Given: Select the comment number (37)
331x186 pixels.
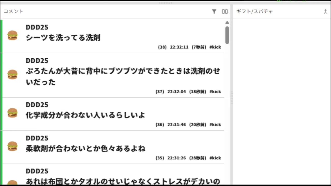Looking at the screenshot, I should coord(160,92).
